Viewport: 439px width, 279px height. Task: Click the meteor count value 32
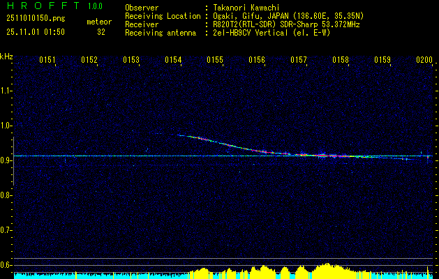101,32
